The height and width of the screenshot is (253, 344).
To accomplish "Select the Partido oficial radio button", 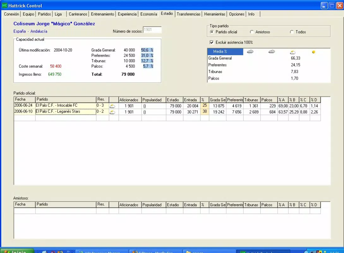I will 212,32.
